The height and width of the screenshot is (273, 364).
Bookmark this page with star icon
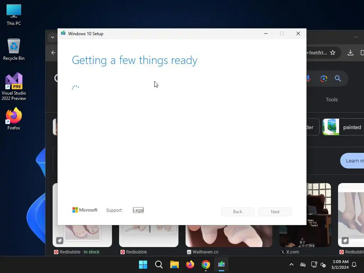point(333,53)
